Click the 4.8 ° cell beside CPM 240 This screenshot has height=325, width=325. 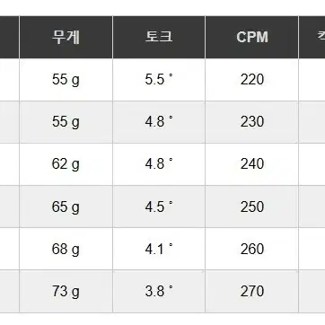159,164
